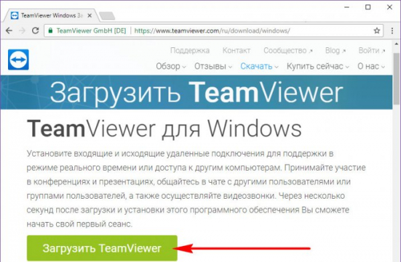Expand the Скачать dropdown menu

259,66
